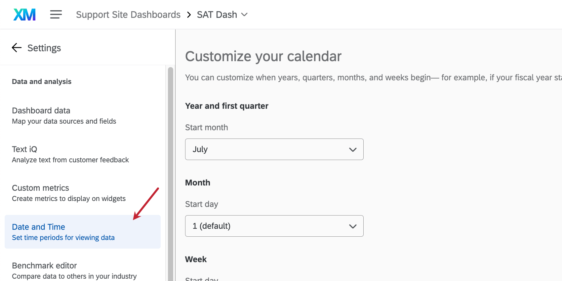Navigate to Support Site Dashboards breadcrumb
562x281 pixels.
point(128,14)
